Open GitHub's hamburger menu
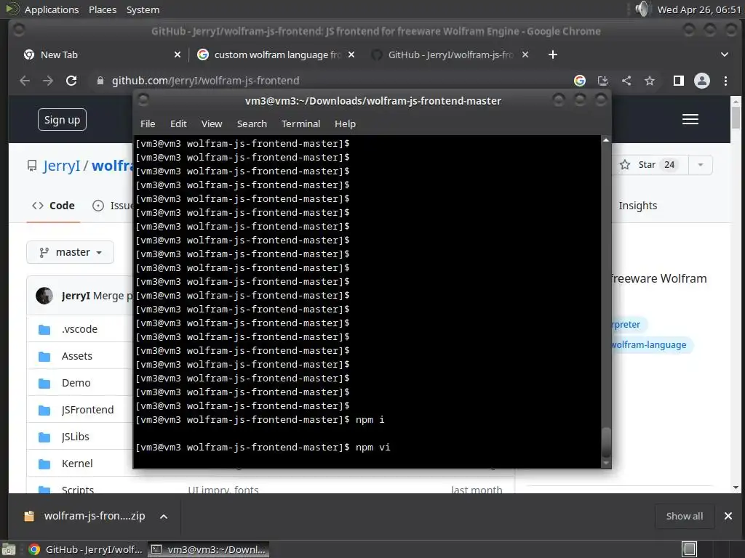745x558 pixels. [690, 119]
